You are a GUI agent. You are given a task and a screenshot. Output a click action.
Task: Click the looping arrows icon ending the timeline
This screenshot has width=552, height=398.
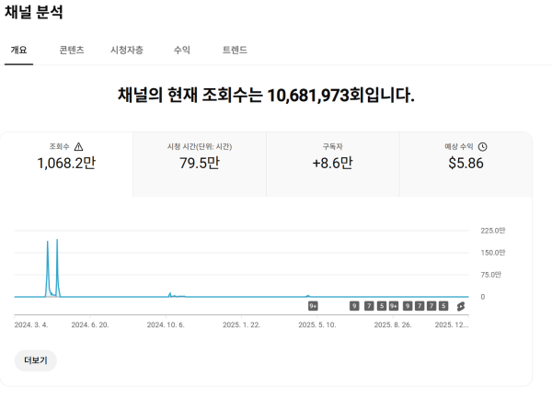461,306
